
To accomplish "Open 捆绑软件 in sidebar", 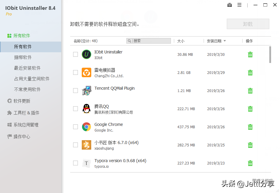I will tap(23, 57).
